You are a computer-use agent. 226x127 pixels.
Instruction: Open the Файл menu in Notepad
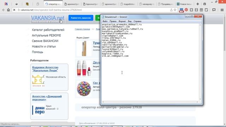(105, 21)
